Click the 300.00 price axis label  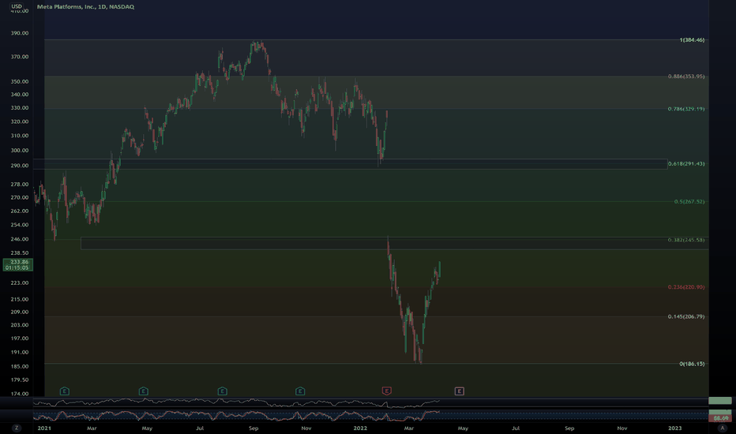[20, 150]
